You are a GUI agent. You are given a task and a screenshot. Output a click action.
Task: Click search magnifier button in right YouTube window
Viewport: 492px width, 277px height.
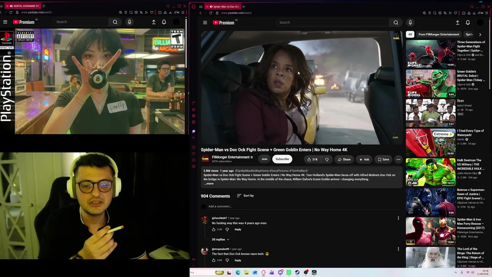click(x=396, y=22)
